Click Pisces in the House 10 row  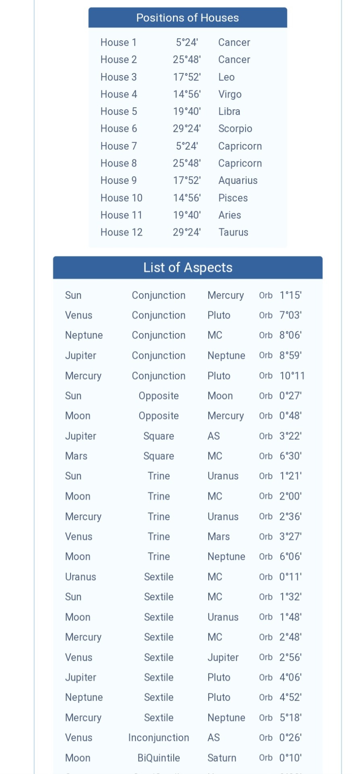pyautogui.click(x=233, y=198)
